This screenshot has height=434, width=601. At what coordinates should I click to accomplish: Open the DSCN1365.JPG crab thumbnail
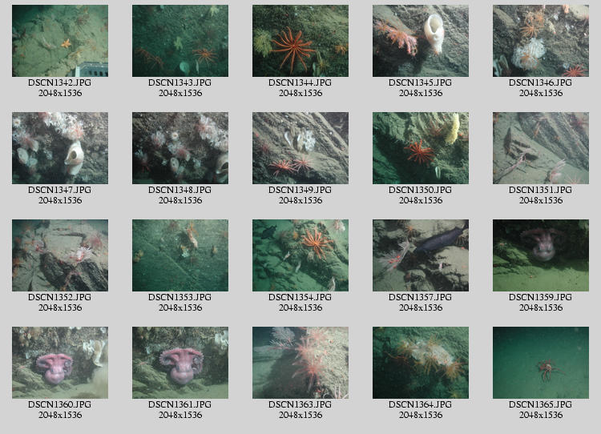pyautogui.click(x=541, y=363)
